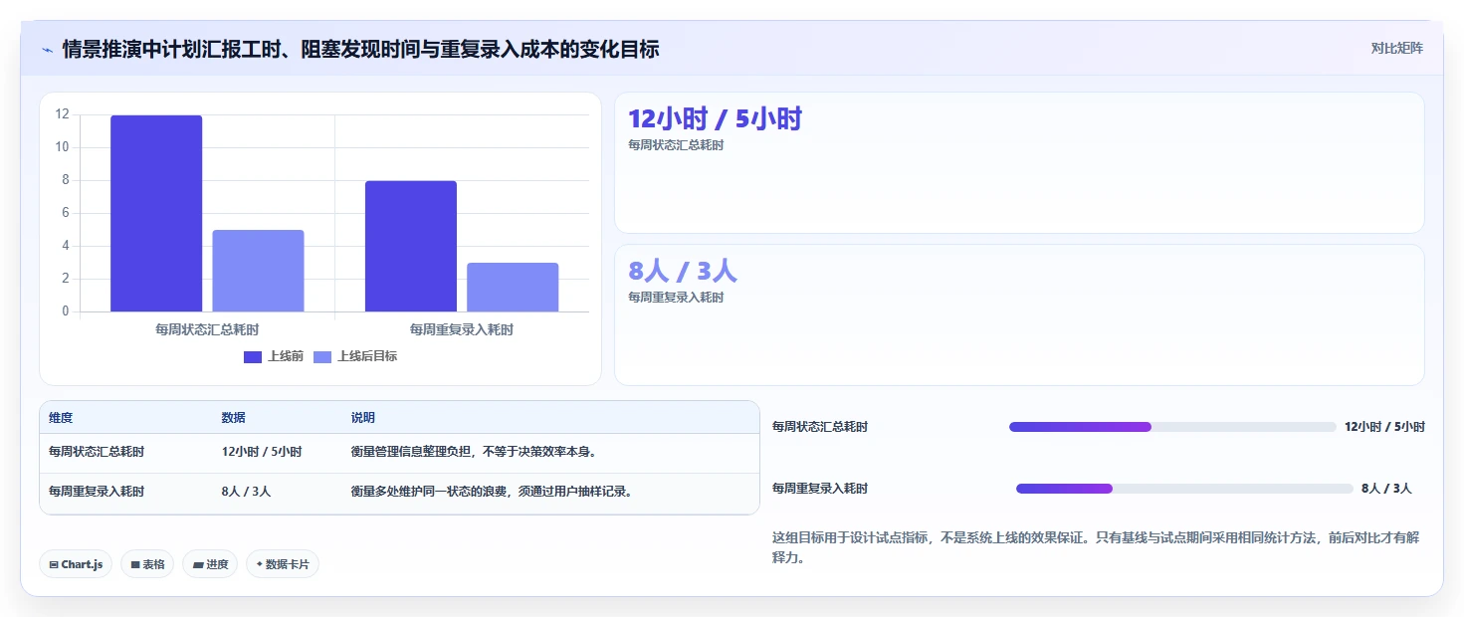1464x617 pixels.
Task: Toggle the 上线后目标 legend swatch
Action: tap(322, 356)
